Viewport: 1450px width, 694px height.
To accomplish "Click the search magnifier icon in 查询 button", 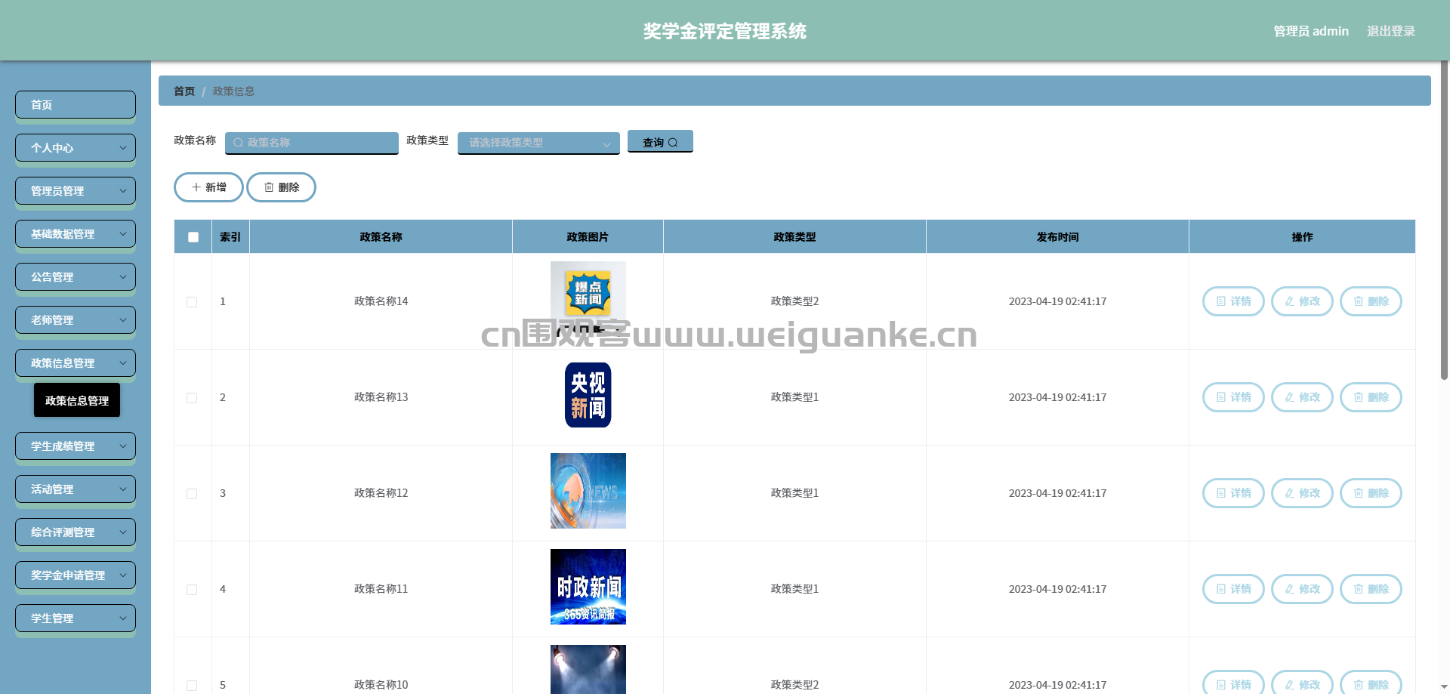I will pos(673,143).
